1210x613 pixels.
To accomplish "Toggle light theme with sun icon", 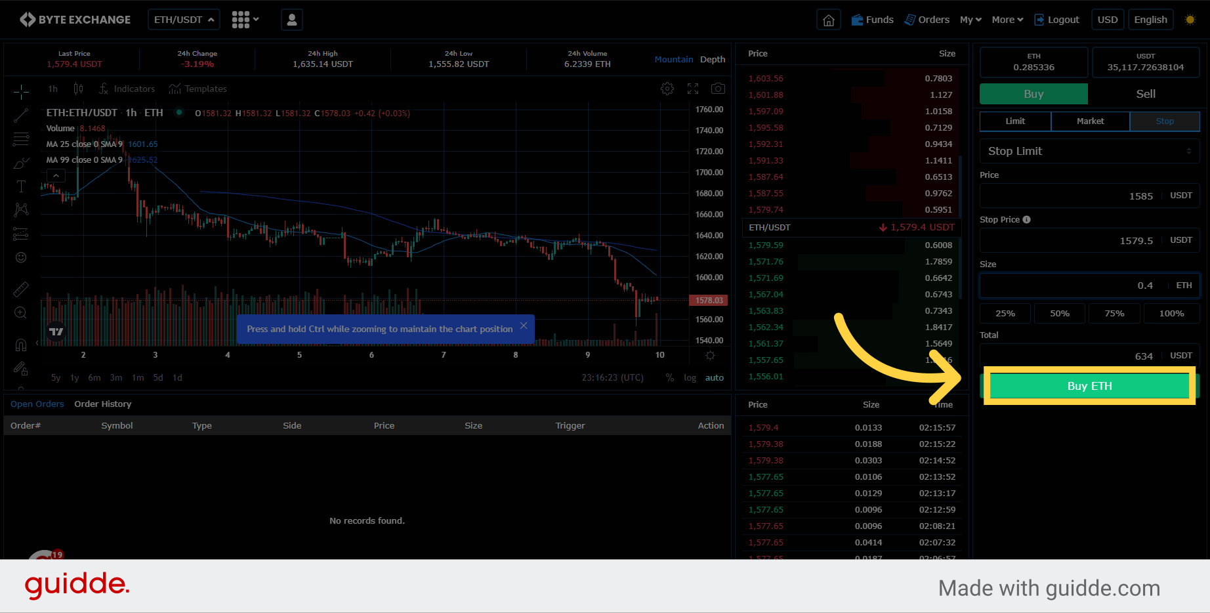I will [x=1190, y=20].
